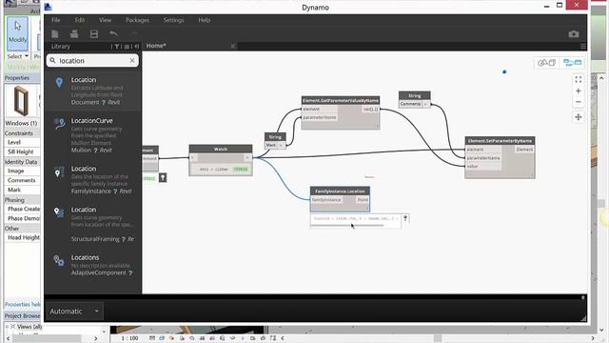
Task: Open the Help menu
Action: click(205, 20)
